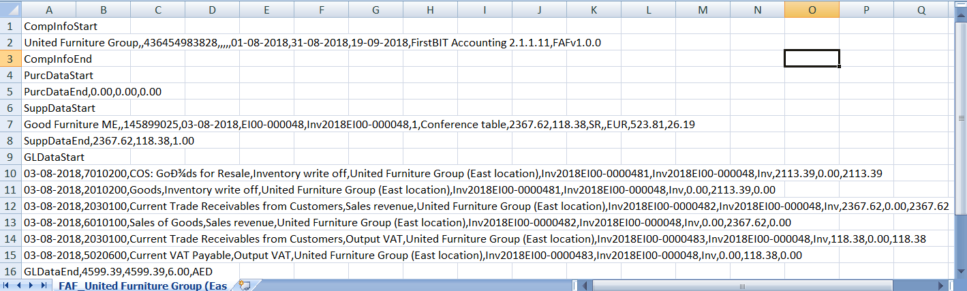Click 2030100 Trade Receivables Sales revenue row
The image size is (967, 291).
(487, 206)
